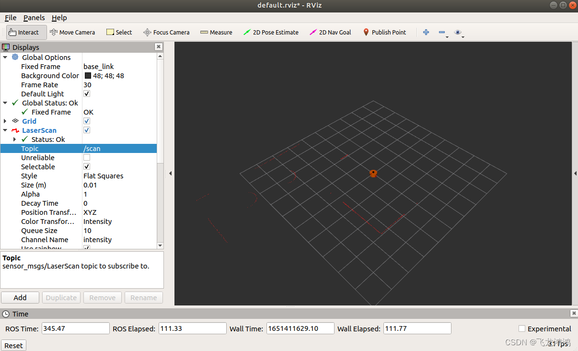
Task: Click the Displays panel monitor icon
Action: [6, 47]
